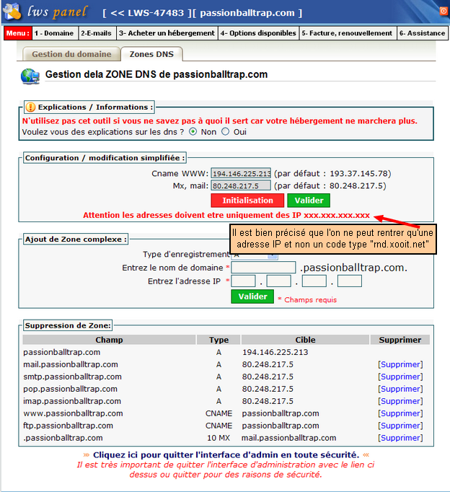Click the globe icon beside the DNS zone title

(x=30, y=76)
